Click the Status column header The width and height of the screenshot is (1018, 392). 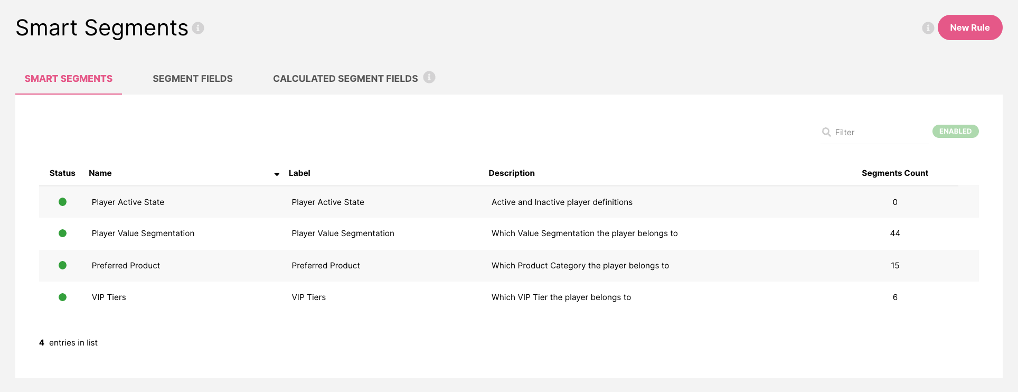(62, 173)
